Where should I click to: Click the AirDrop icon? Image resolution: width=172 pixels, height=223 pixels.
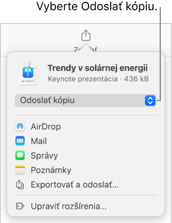click(x=20, y=126)
